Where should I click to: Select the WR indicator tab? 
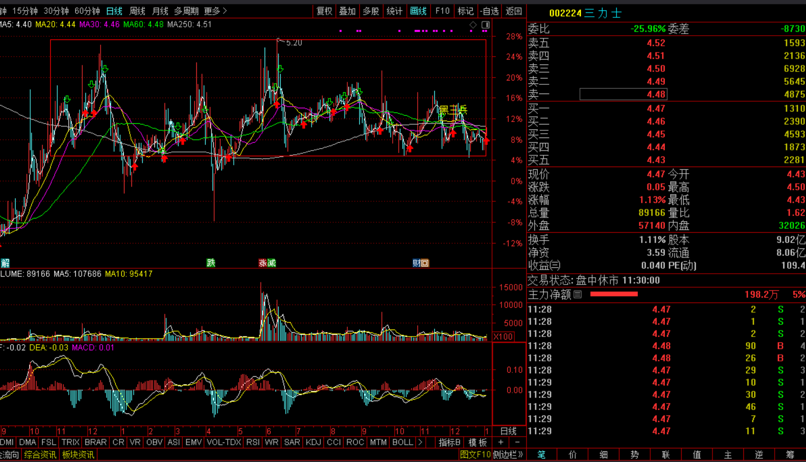coord(272,443)
